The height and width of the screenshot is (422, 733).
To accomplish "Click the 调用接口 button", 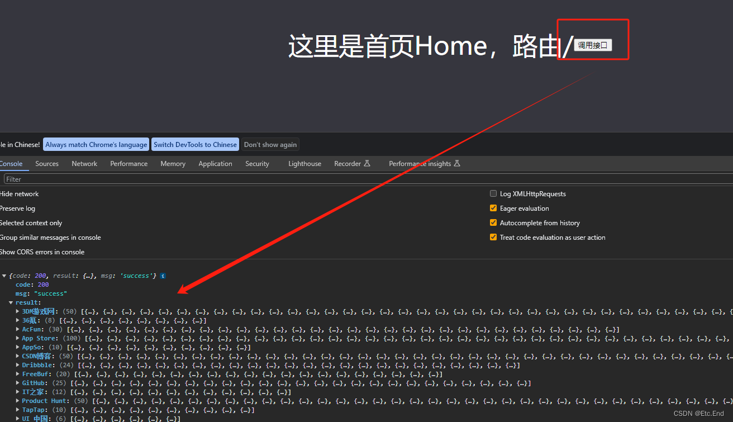I will [x=593, y=45].
